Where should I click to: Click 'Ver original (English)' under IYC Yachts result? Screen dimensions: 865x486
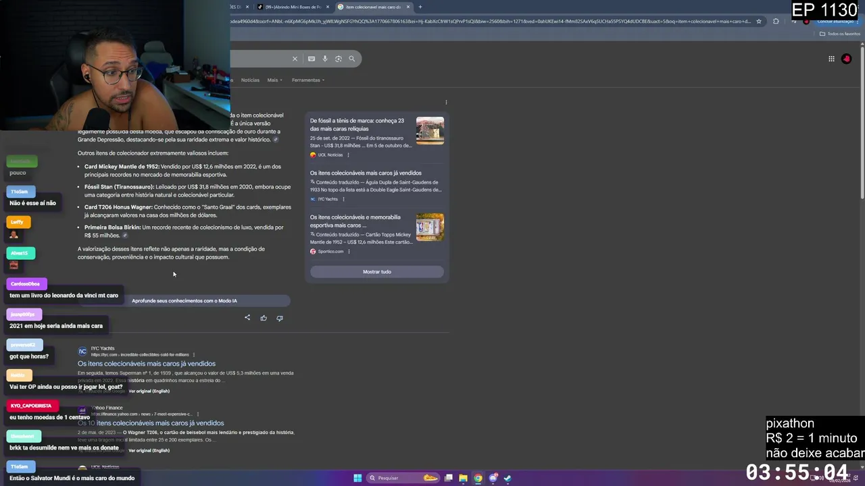tap(149, 391)
